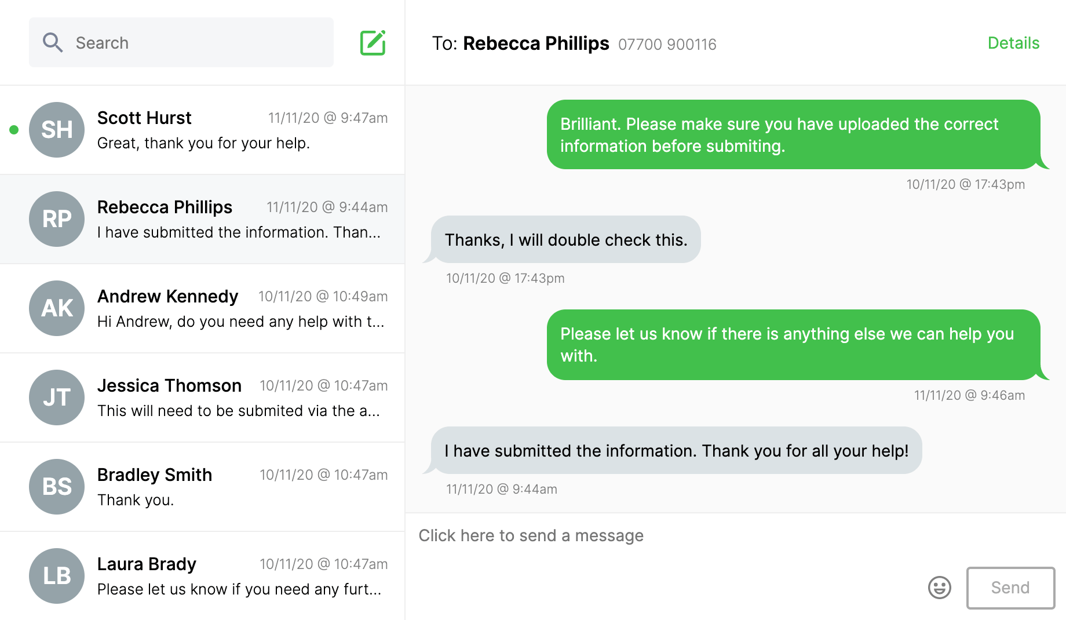This screenshot has height=620, width=1066.
Task: Toggle the unread indicator on Scott Hurst's conversation
Action: 13,130
